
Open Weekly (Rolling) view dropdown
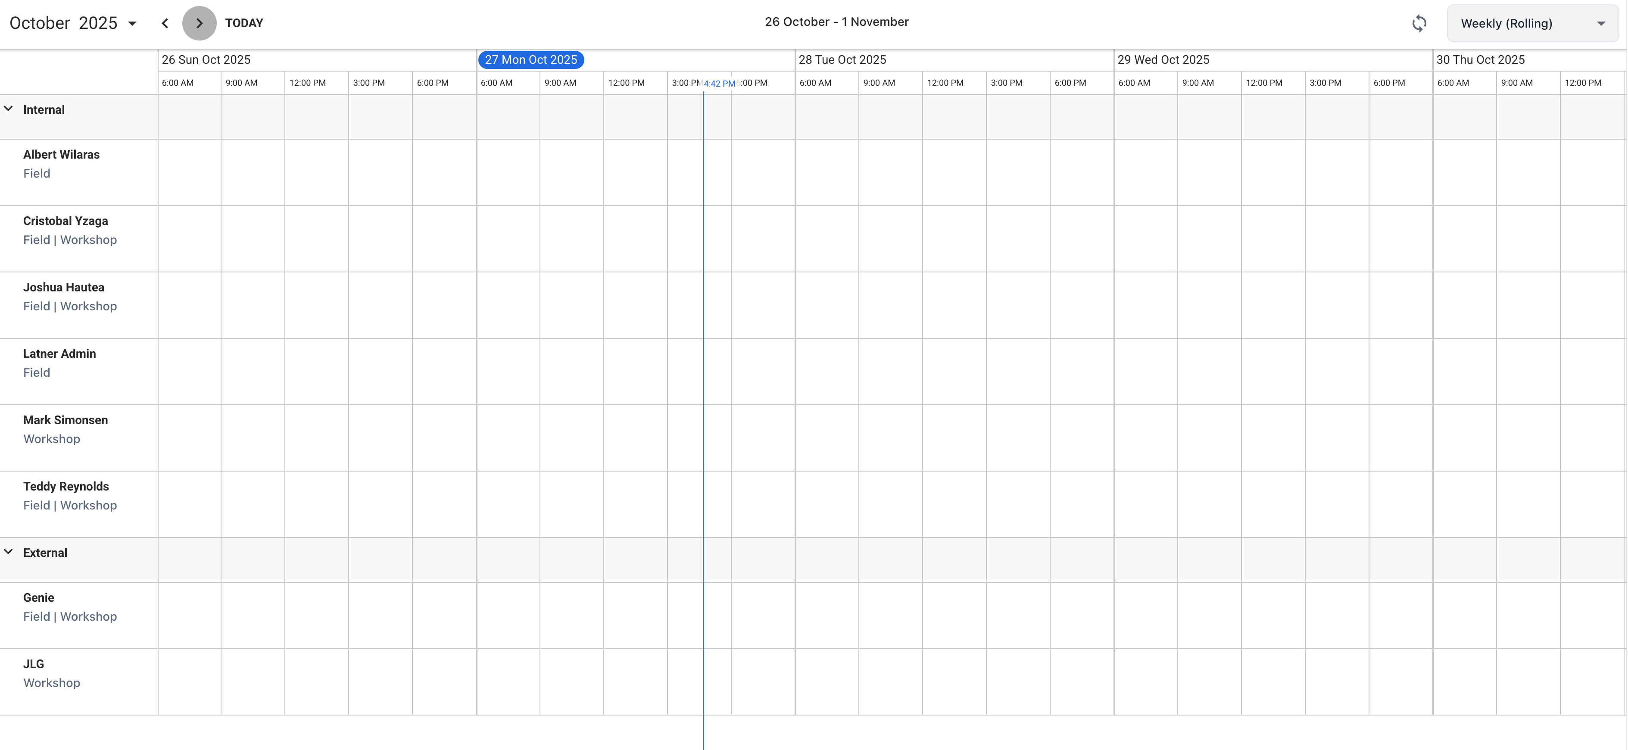click(1532, 23)
